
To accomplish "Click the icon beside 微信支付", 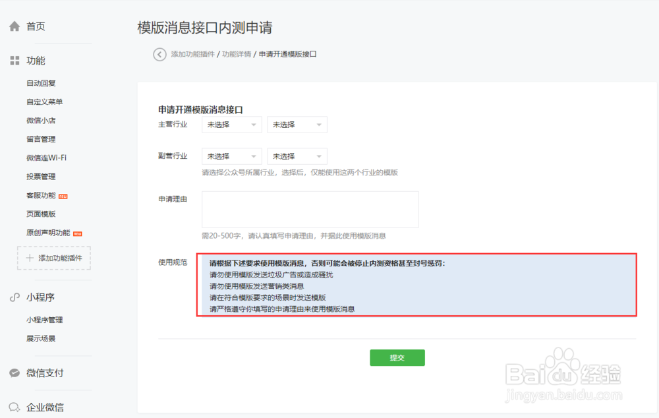I will [x=14, y=373].
